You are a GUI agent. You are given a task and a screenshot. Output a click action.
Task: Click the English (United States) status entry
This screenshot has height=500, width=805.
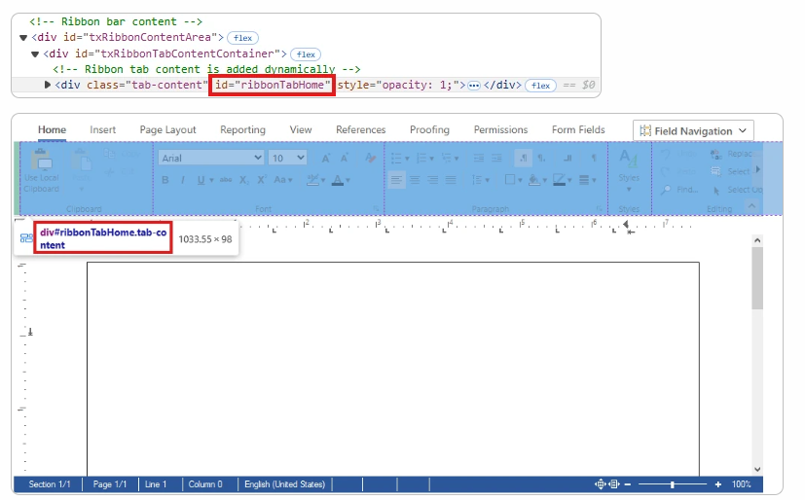click(x=285, y=484)
